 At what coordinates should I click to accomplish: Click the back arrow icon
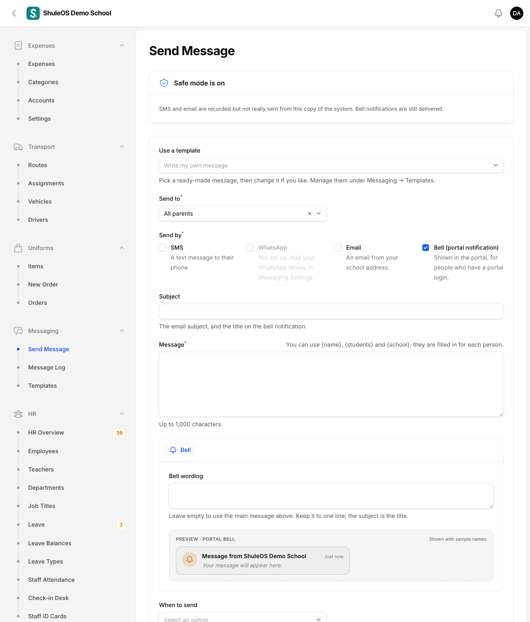(x=14, y=13)
